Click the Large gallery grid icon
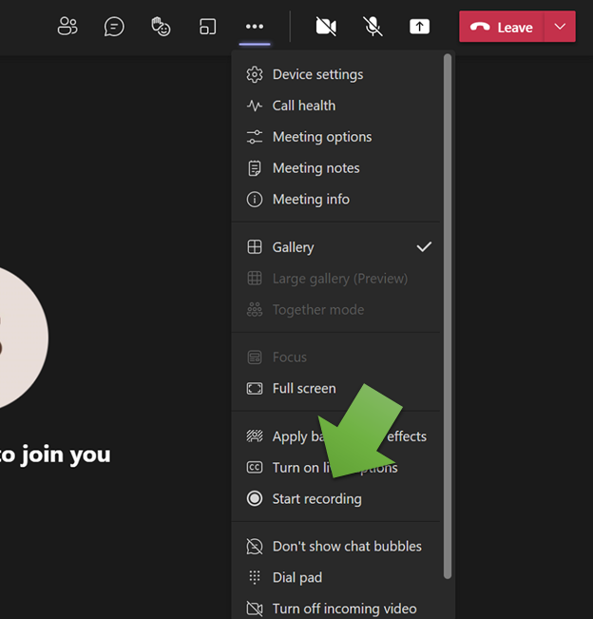The image size is (593, 619). [255, 279]
